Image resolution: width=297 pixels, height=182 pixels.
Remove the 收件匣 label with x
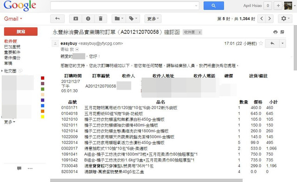[200, 32]
